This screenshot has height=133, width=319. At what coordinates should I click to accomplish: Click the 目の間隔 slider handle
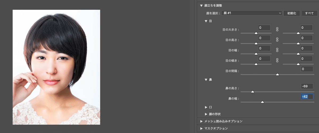[x=277, y=75]
